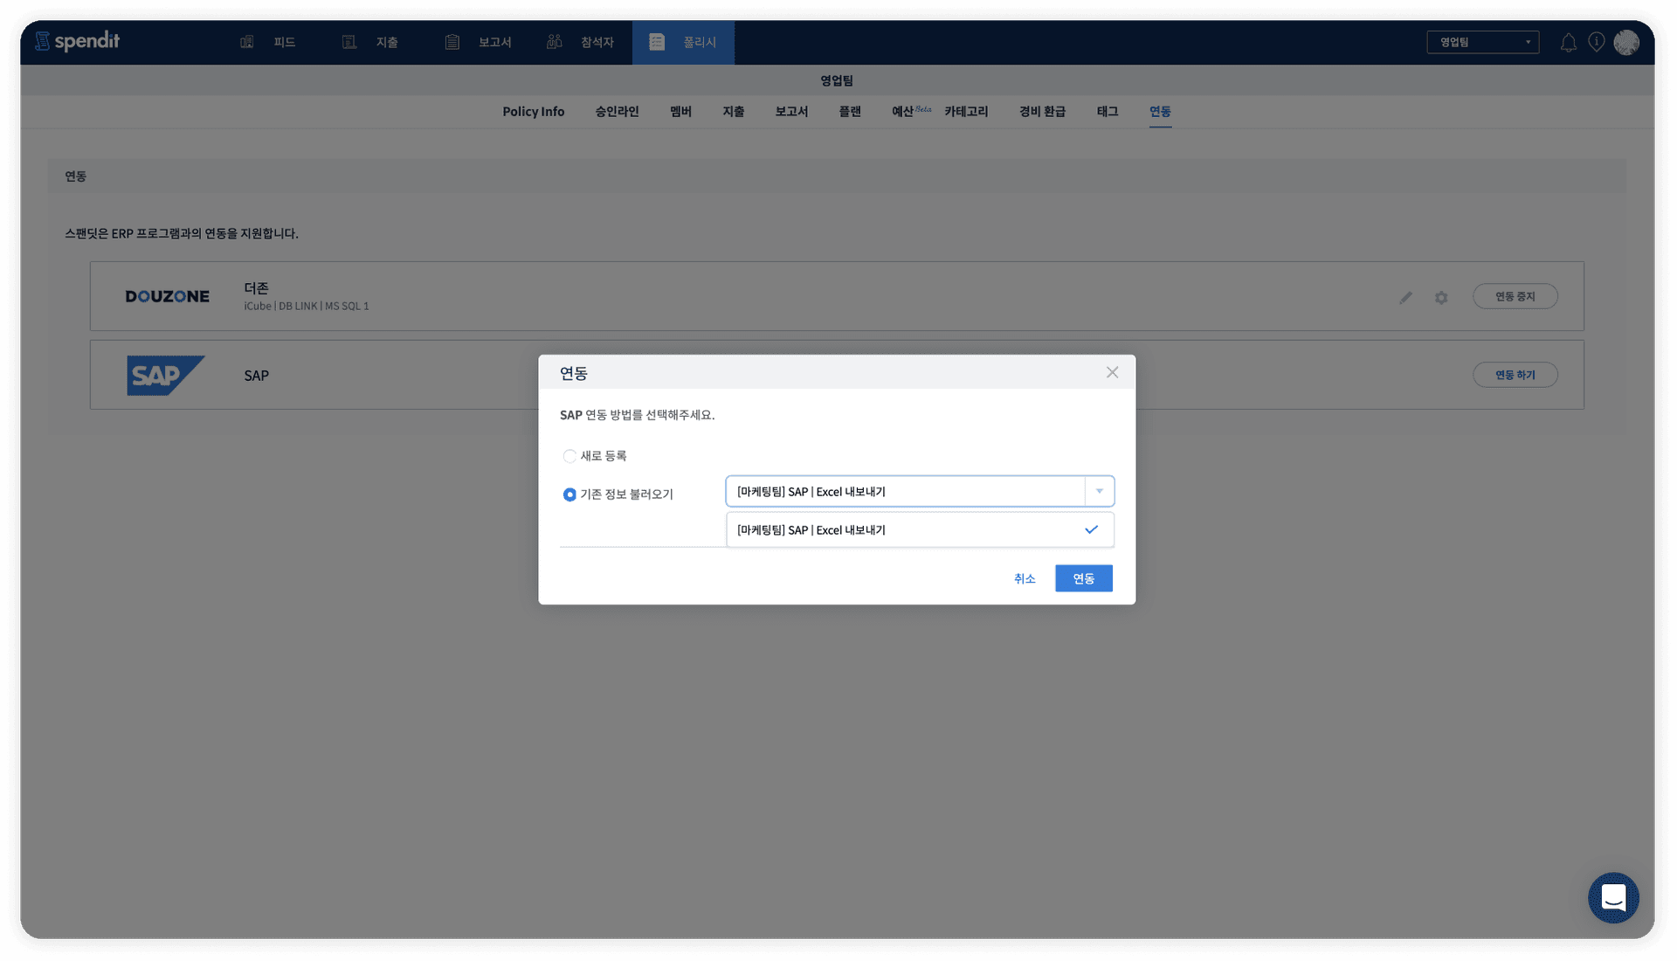1677x961 pixels.
Task: Open the 폴리시 navigation item
Action: pos(683,42)
